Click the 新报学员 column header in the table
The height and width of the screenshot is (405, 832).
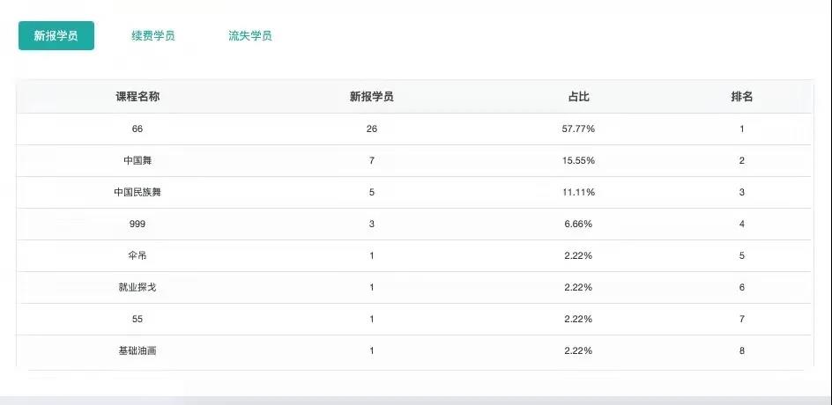(371, 97)
